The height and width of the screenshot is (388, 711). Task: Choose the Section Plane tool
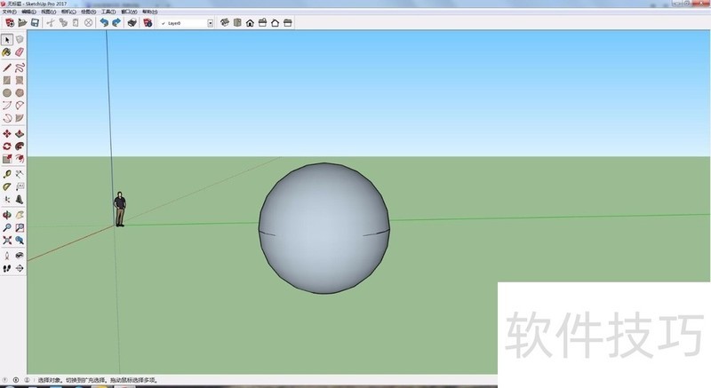(x=20, y=268)
